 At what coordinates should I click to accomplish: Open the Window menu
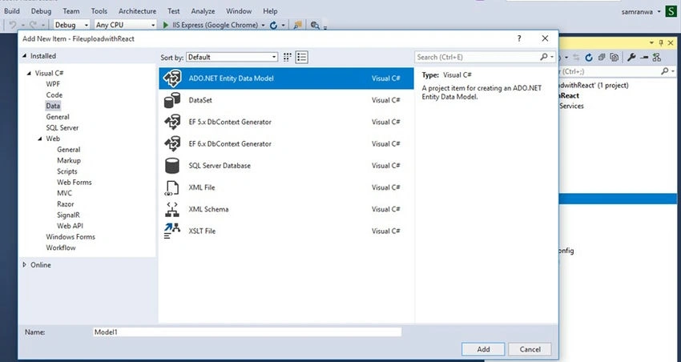[239, 11]
